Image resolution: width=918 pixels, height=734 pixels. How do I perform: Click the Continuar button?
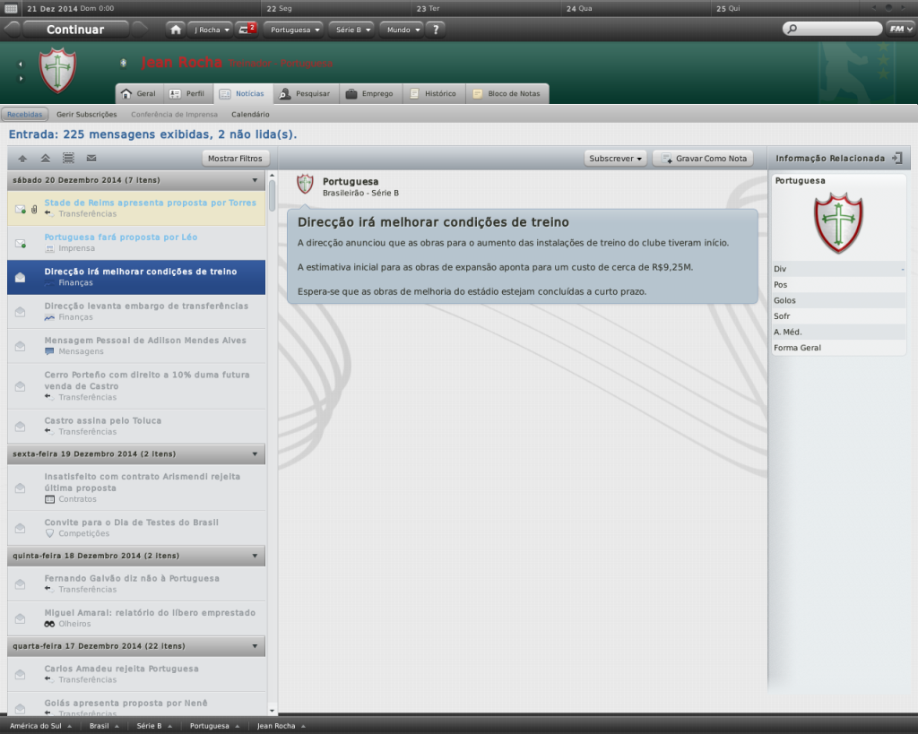pyautogui.click(x=75, y=30)
